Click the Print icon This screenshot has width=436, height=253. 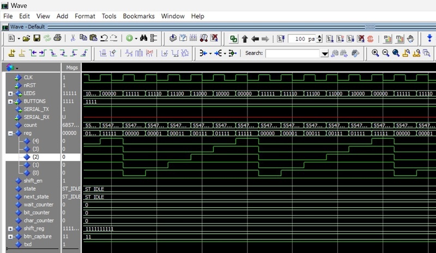[57, 38]
